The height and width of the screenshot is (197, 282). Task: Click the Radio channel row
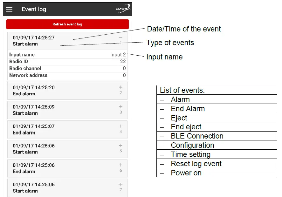(67, 68)
